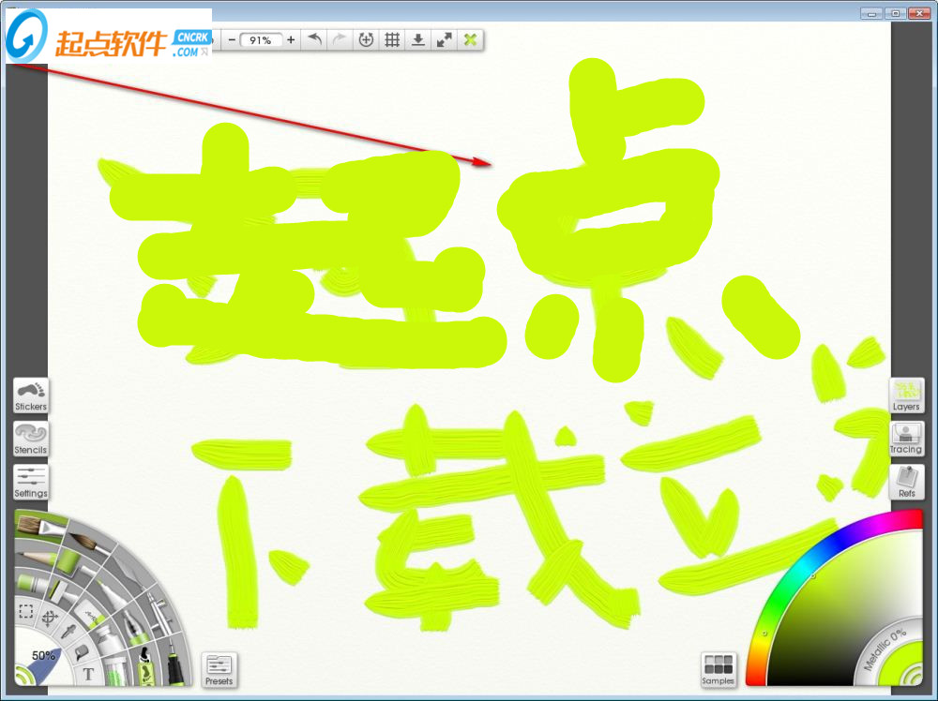Toggle the canvas grid display

point(392,40)
